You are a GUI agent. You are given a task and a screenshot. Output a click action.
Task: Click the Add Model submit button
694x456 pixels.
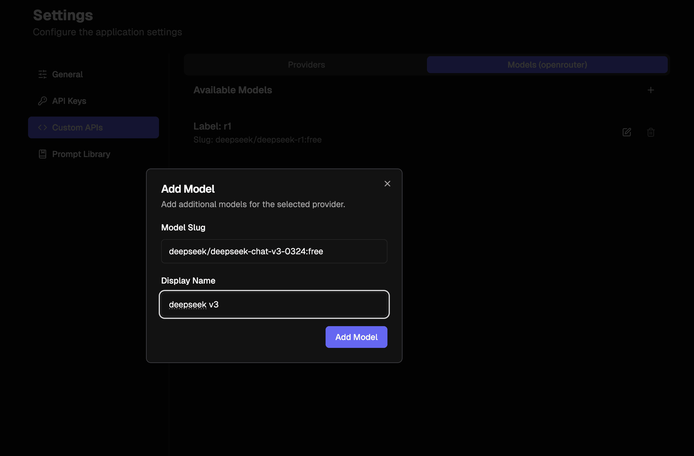pos(356,337)
